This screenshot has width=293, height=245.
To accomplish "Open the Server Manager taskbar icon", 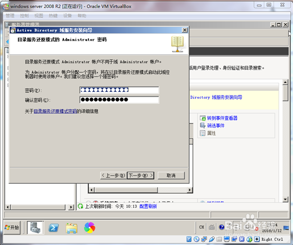I will click(35, 228).
